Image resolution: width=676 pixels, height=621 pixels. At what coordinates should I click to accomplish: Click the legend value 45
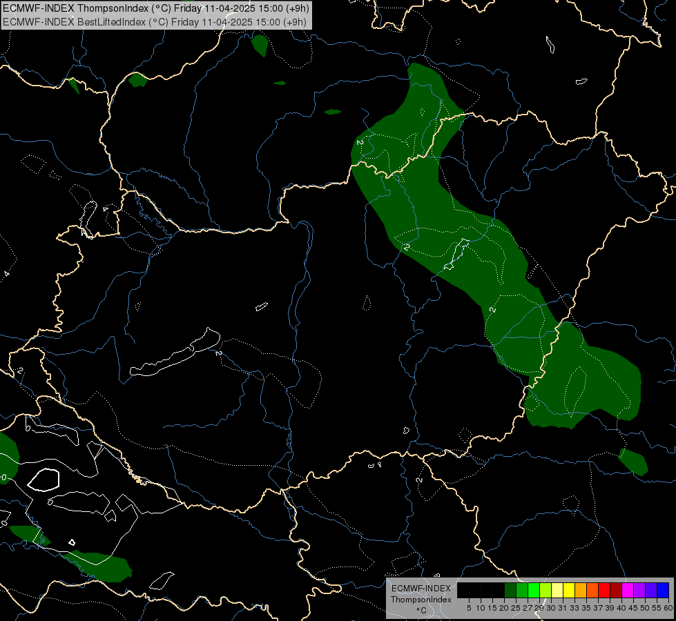pos(633,608)
